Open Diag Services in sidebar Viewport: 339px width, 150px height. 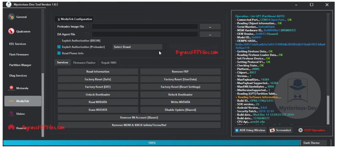pyautogui.click(x=18, y=76)
